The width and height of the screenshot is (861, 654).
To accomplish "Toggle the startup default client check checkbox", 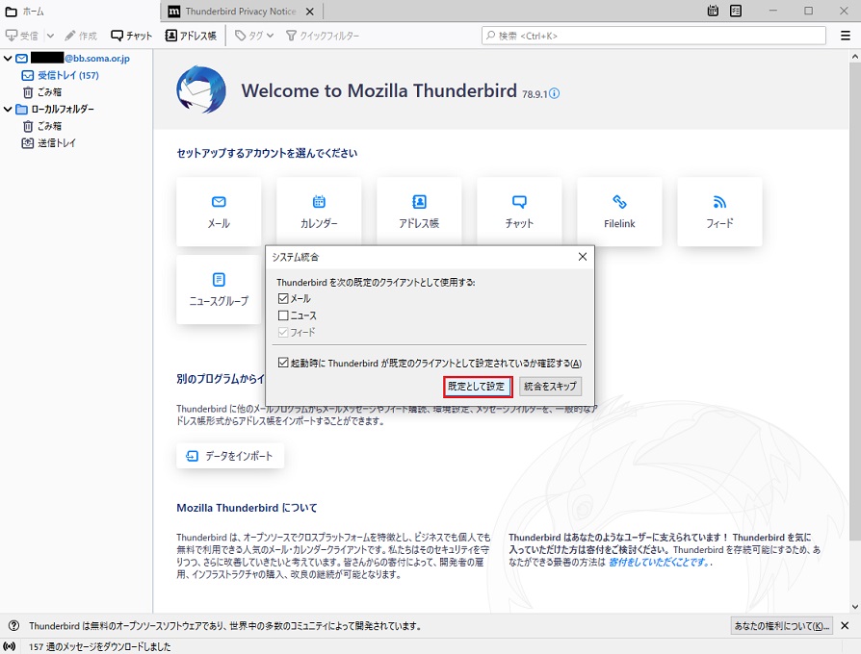I will point(283,363).
